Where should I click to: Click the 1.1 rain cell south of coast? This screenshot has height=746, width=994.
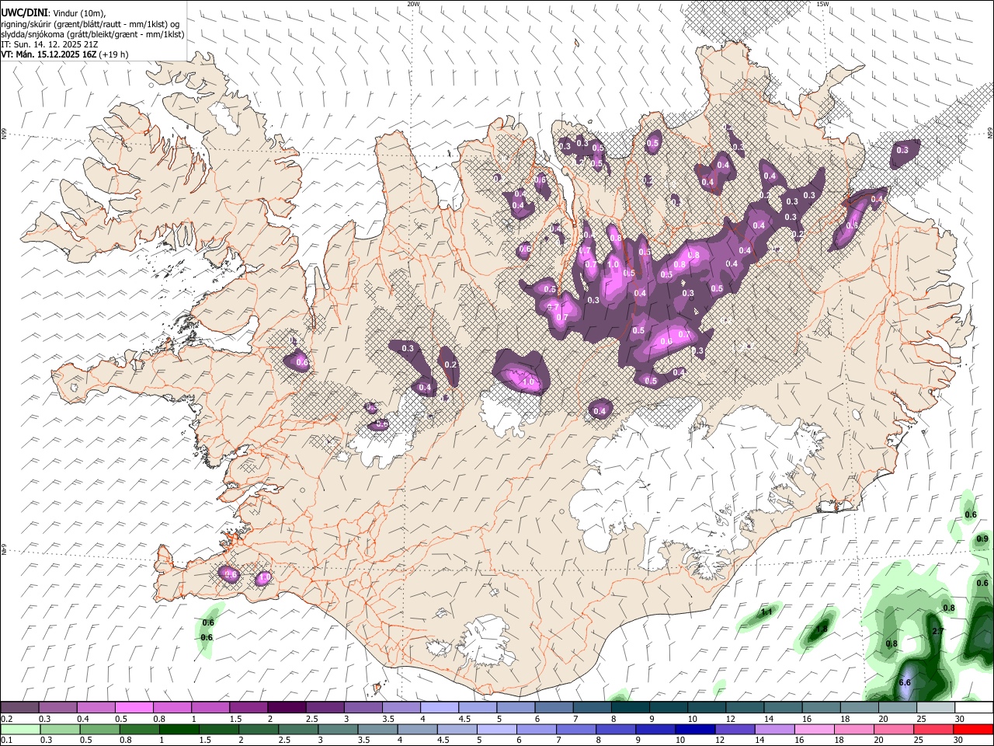pos(766,612)
